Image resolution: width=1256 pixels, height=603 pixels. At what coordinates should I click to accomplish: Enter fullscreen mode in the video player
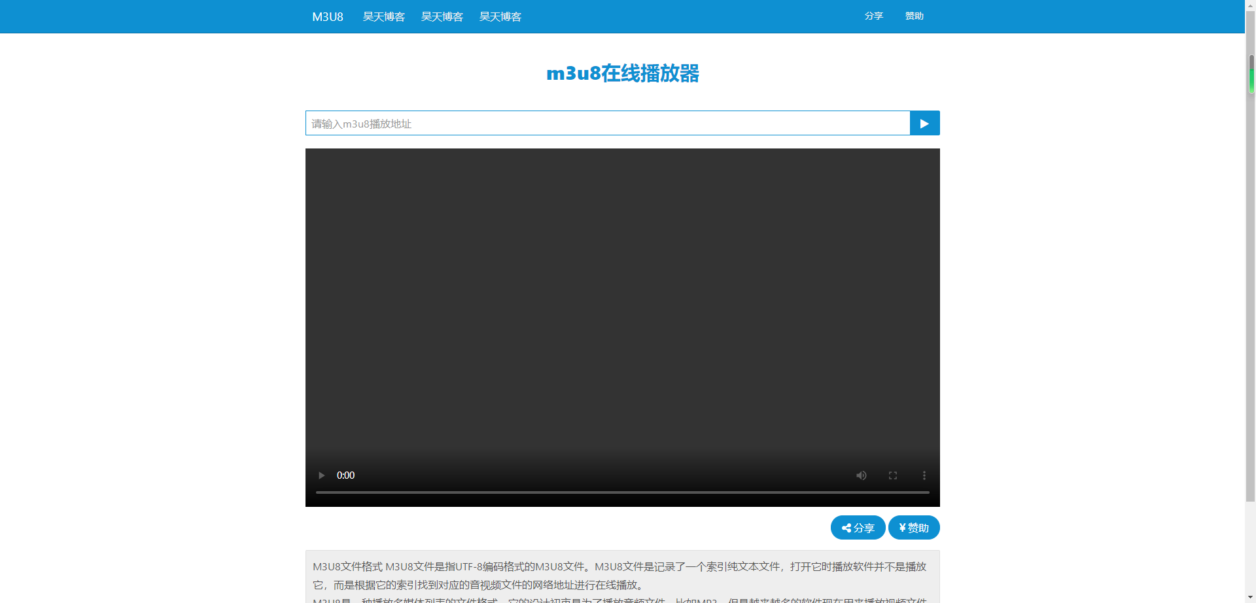point(892,475)
